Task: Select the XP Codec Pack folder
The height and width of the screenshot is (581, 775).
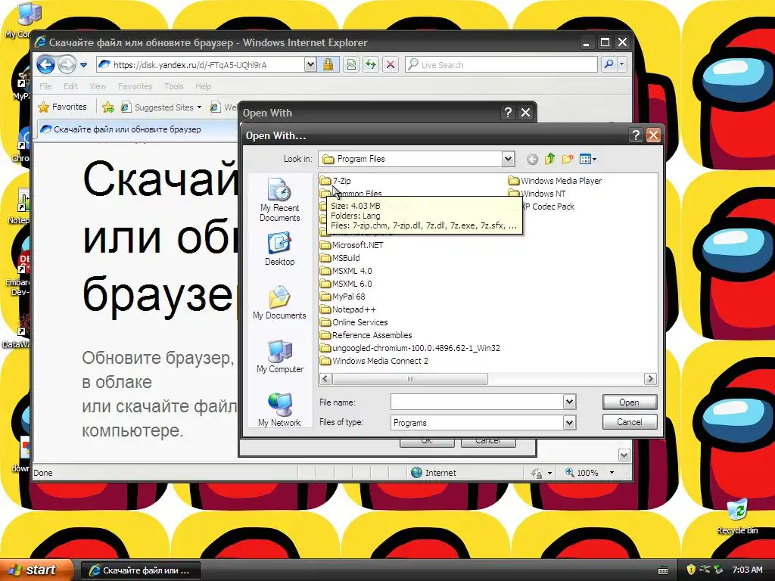Action: (x=548, y=207)
